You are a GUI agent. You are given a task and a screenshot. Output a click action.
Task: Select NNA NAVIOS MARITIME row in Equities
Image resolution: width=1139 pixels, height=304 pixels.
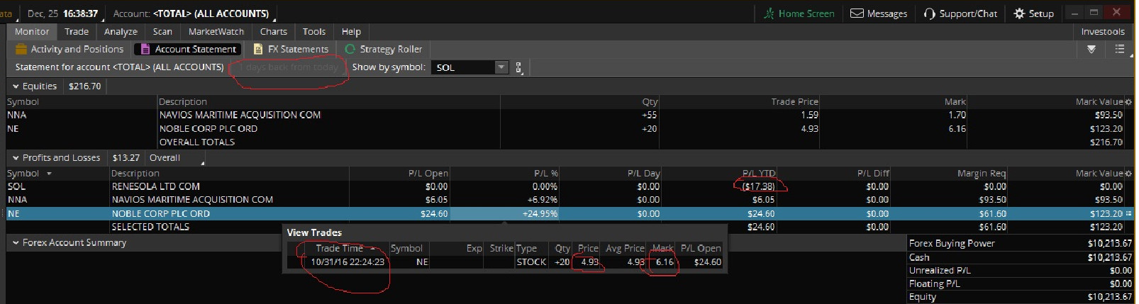(x=567, y=115)
